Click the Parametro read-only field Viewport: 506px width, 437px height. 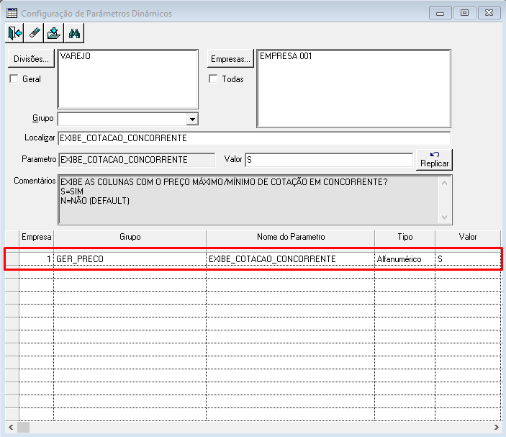[x=137, y=160]
